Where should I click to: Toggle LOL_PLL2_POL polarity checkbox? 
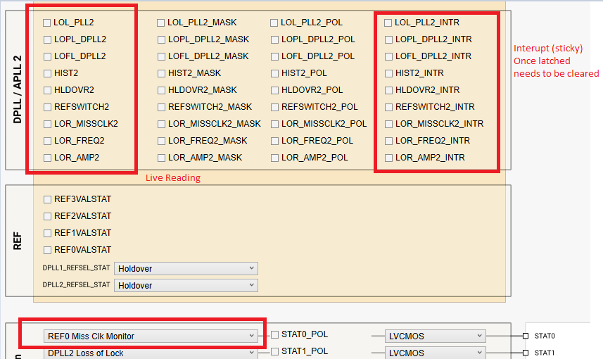pos(274,23)
